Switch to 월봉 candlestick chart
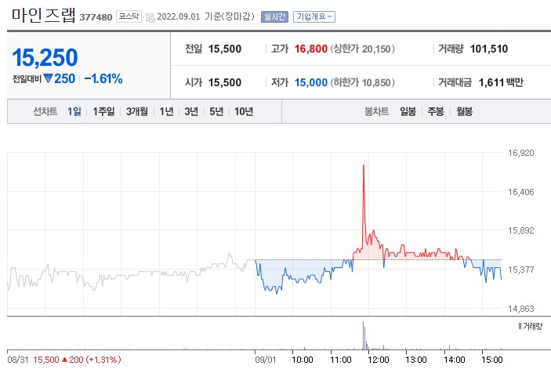The height and width of the screenshot is (373, 551). [464, 112]
